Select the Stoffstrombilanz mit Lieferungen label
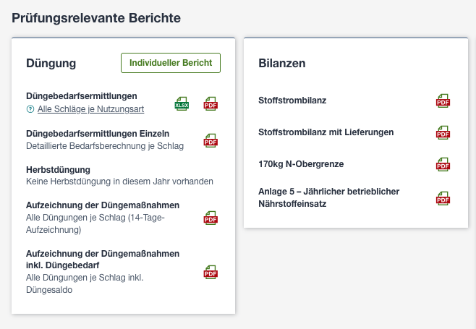476x329 pixels. (x=326, y=132)
